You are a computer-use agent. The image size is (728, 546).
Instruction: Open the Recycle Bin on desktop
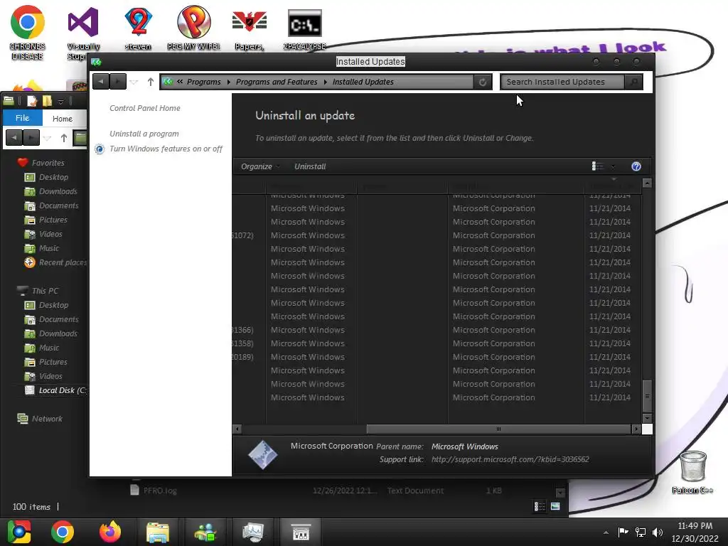click(692, 471)
